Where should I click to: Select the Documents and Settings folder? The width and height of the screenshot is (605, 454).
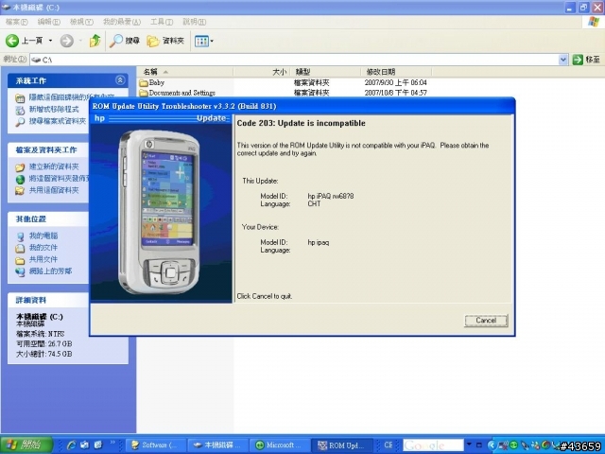(177, 93)
